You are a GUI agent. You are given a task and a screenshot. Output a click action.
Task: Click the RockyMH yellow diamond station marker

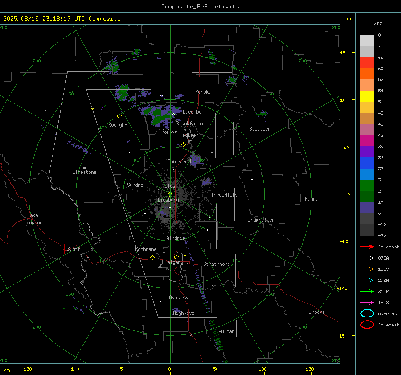(x=119, y=116)
